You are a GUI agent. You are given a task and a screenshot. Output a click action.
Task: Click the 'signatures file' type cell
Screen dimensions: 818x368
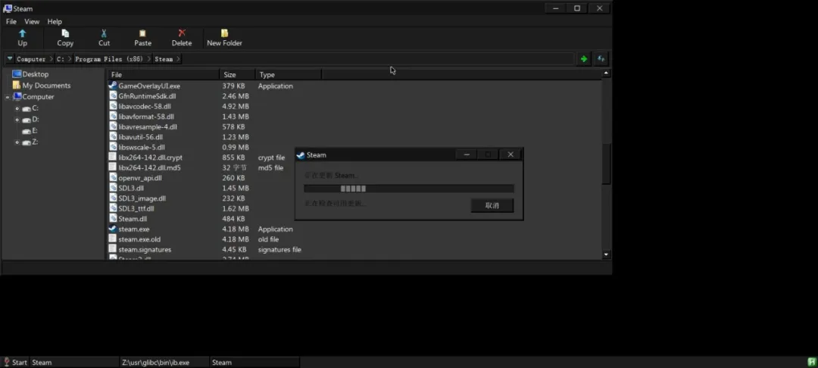(279, 250)
